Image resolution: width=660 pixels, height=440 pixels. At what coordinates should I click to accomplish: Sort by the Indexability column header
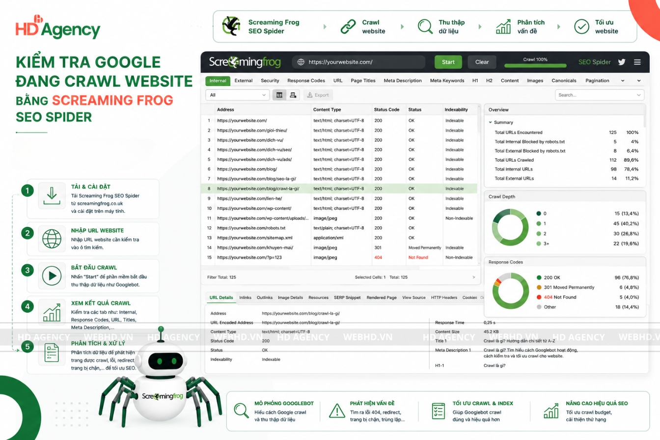pyautogui.click(x=456, y=110)
